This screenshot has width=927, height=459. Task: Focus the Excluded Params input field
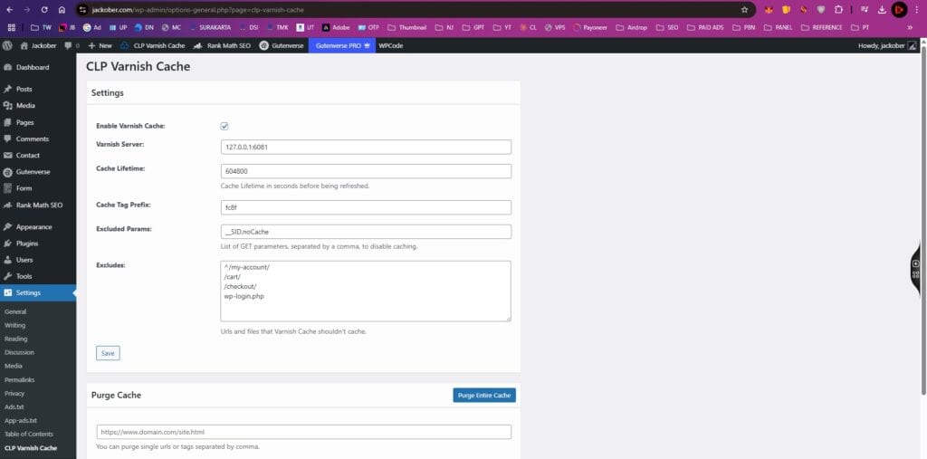(366, 232)
